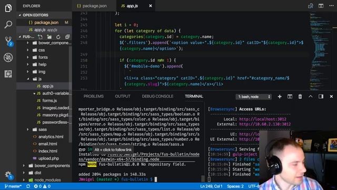Synchronize changes icon in status bar
Viewport: 337px width, 190px height.
tap(28, 186)
